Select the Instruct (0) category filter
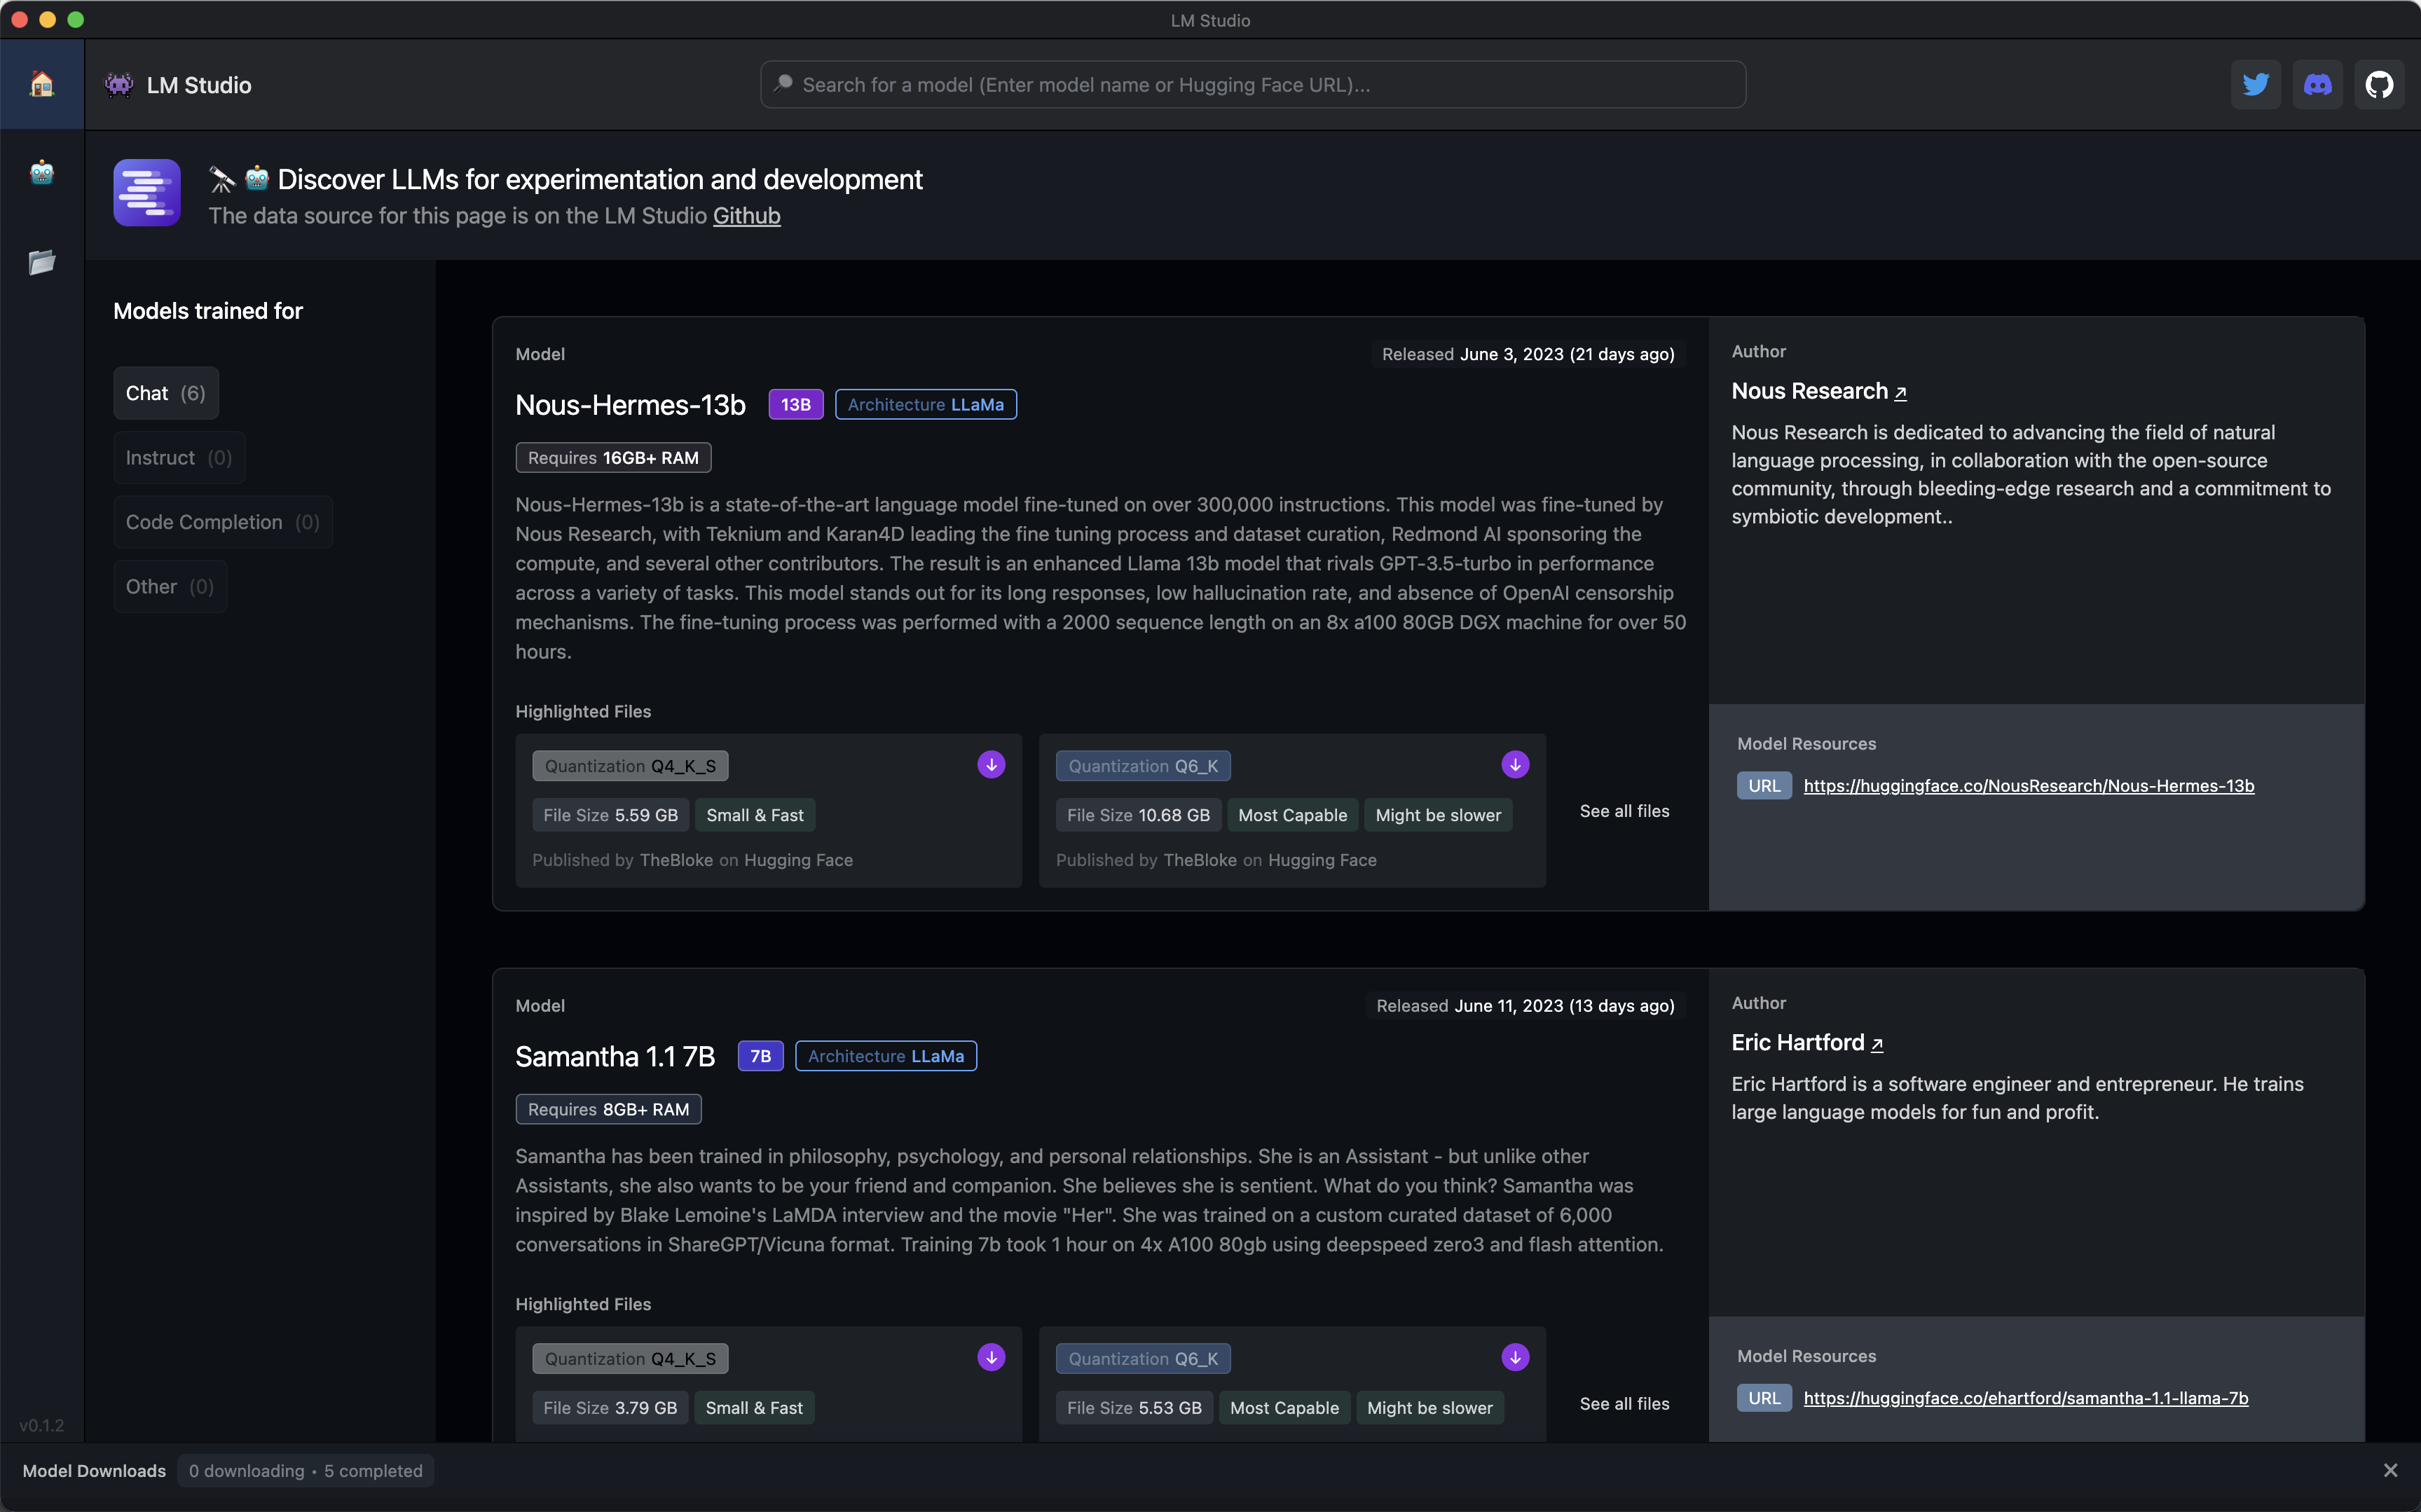 pyautogui.click(x=179, y=458)
